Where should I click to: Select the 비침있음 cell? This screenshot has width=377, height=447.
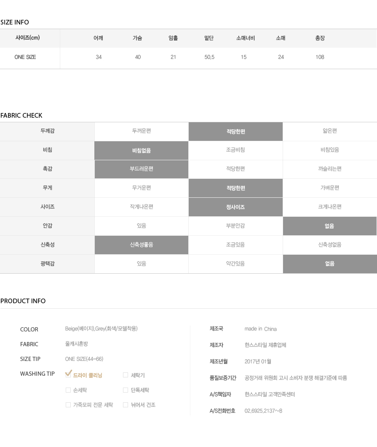pyautogui.click(x=330, y=151)
